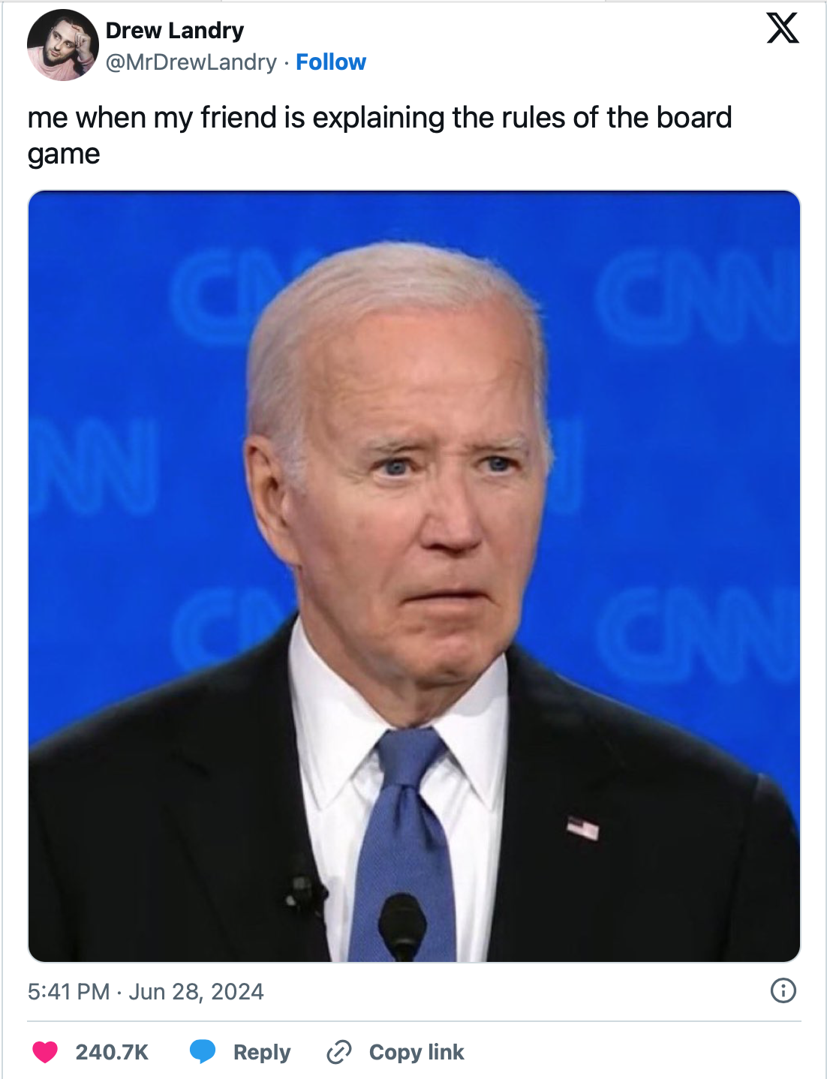Click the X logo icon
The height and width of the screenshot is (1079, 827).
point(783,29)
